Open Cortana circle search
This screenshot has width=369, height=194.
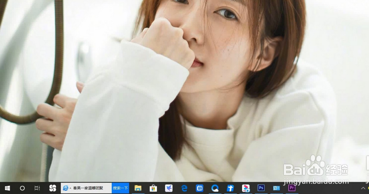(x=22, y=188)
